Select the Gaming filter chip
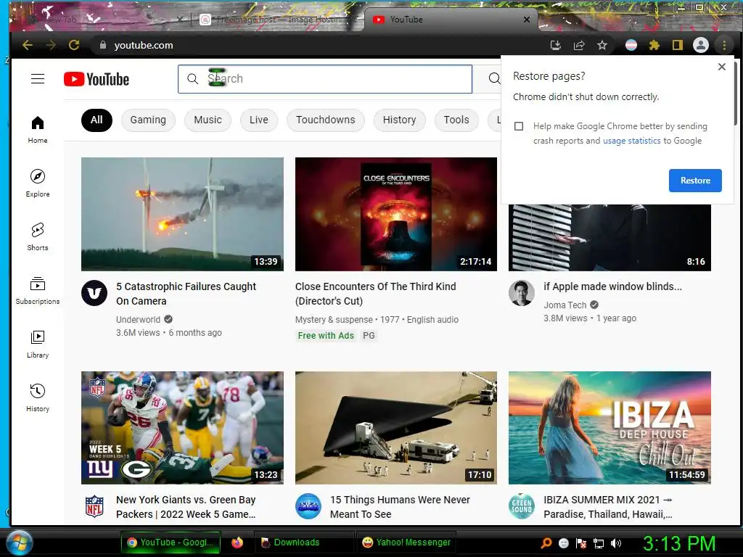This screenshot has height=557, width=743. 148,120
